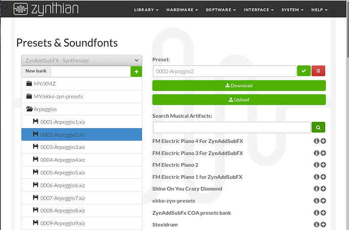Open FM Electric Piano 2 link
Image resolution: width=349 pixels, height=230 pixels.
175,165
